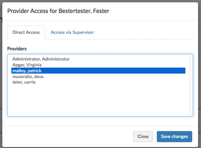Choose Apgar, Virginia from the providers
The width and height of the screenshot is (201, 148).
pyautogui.click(x=98, y=65)
